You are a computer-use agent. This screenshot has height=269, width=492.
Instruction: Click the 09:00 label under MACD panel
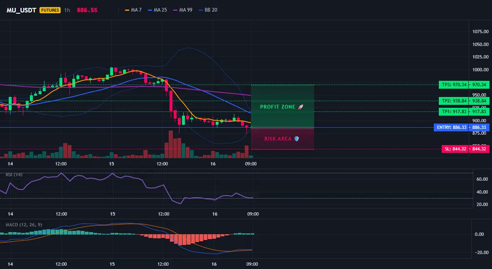click(252, 264)
